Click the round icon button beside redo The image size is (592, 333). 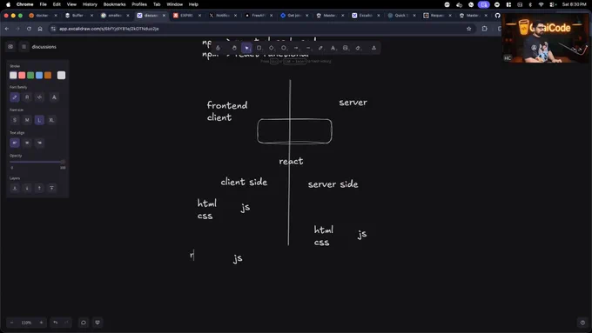[84, 323]
